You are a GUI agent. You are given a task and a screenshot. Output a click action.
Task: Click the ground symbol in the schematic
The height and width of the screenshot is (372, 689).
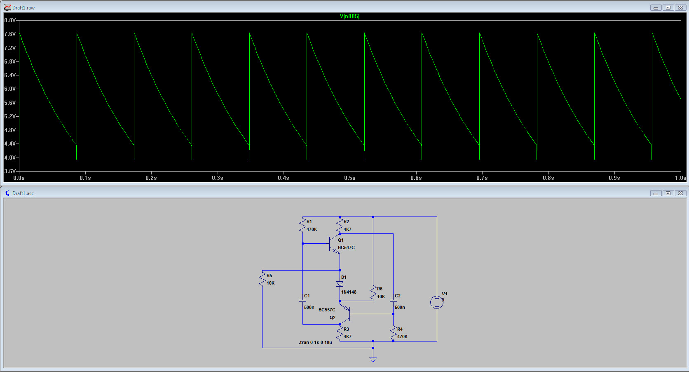pyautogui.click(x=373, y=359)
